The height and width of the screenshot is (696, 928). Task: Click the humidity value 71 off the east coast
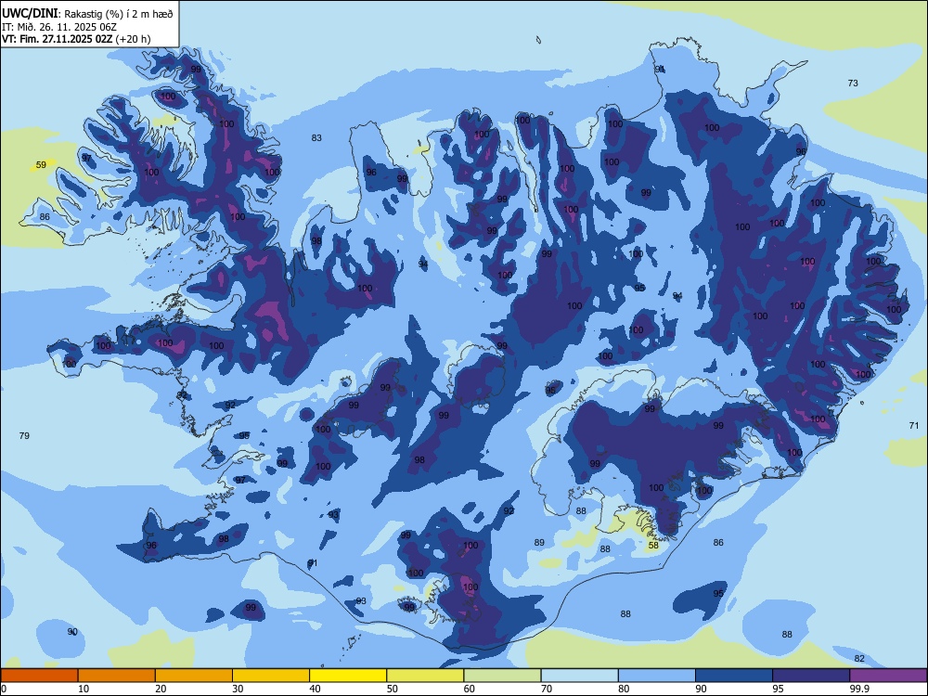tap(914, 426)
